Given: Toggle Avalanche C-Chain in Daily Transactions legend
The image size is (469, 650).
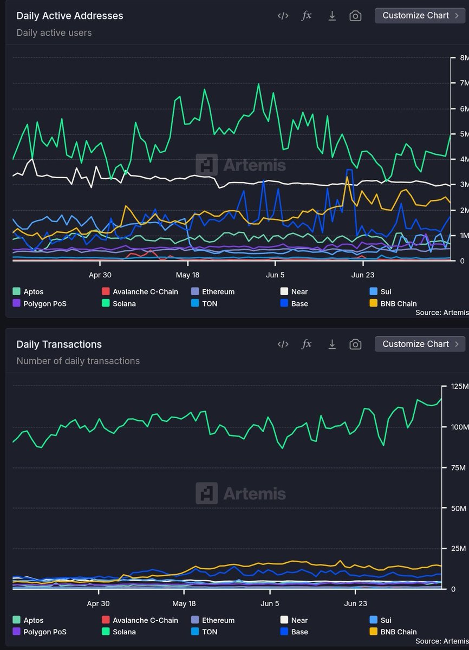Looking at the screenshot, I should point(140,620).
